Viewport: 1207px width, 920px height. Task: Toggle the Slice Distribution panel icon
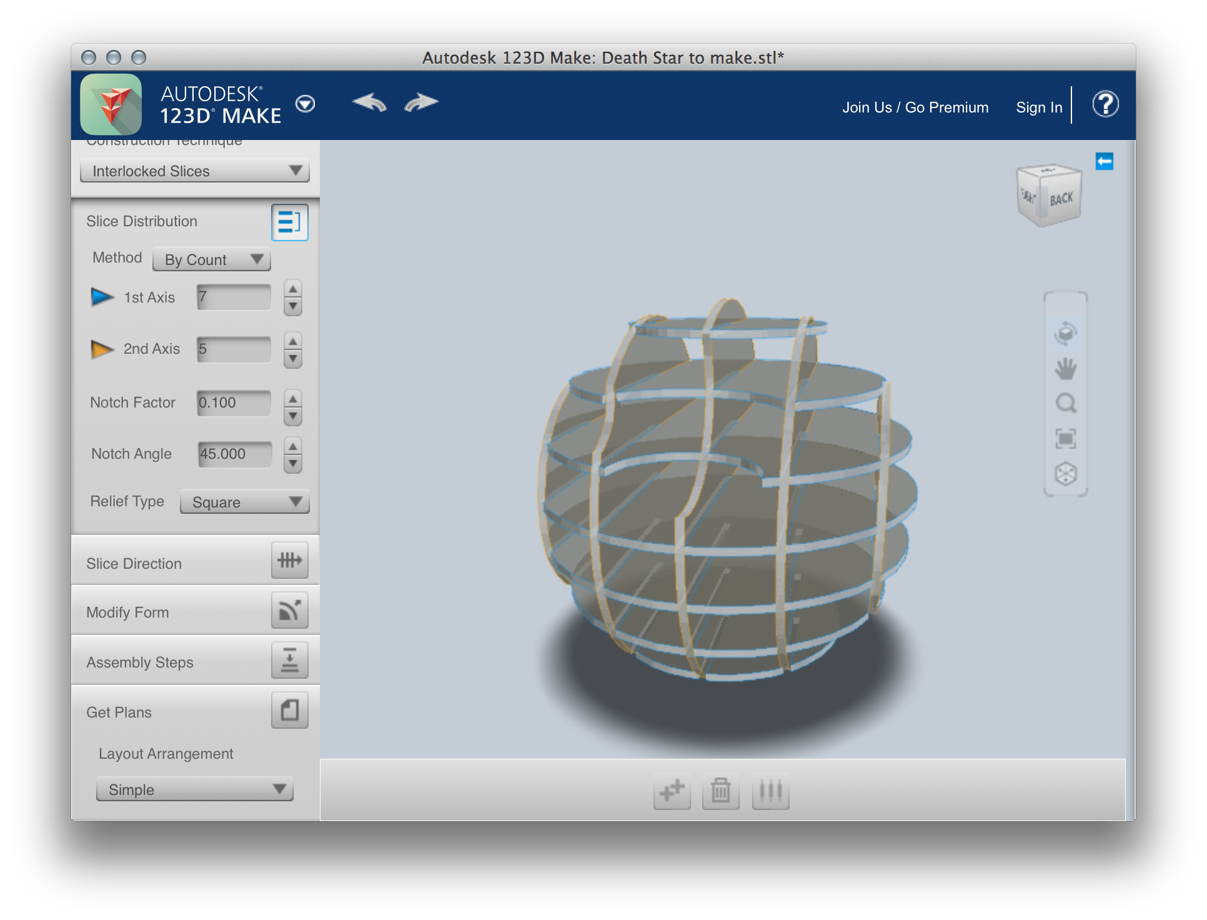[289, 222]
